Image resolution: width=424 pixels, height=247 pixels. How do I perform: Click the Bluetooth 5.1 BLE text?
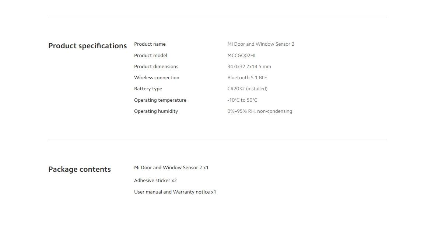click(247, 78)
